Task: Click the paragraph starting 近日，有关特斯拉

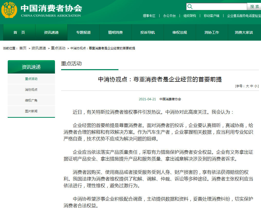Action: [x=153, y=112]
